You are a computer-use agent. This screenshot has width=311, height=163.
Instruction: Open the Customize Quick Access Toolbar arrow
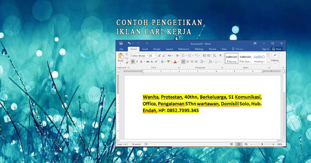pyautogui.click(x=147, y=43)
